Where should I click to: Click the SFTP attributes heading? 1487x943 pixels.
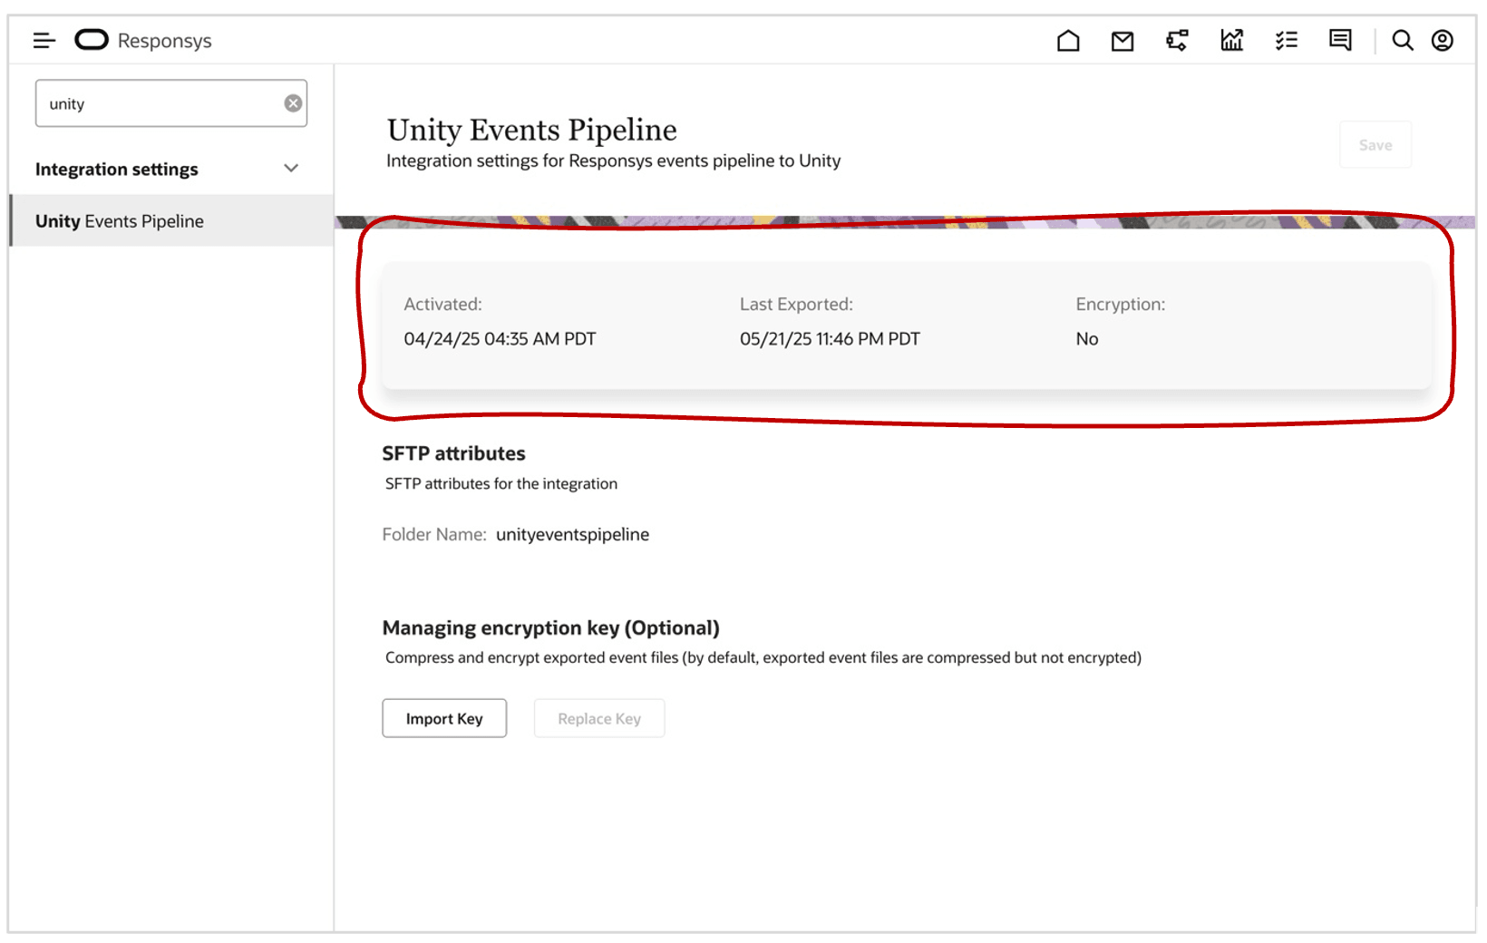click(453, 453)
